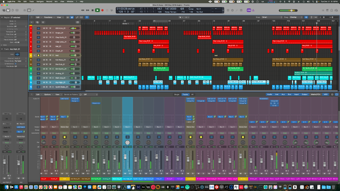The image size is (340, 191).
Task: Toggle the purple count-in button
Action: point(249,10)
